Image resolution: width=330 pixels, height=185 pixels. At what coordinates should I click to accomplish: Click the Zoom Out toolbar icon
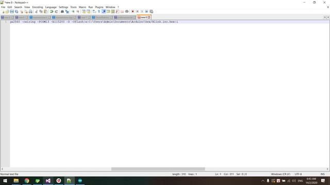(x=78, y=11)
